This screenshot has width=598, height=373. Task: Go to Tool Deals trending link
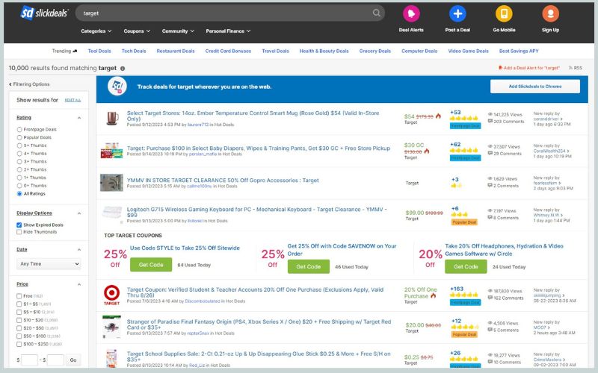99,51
